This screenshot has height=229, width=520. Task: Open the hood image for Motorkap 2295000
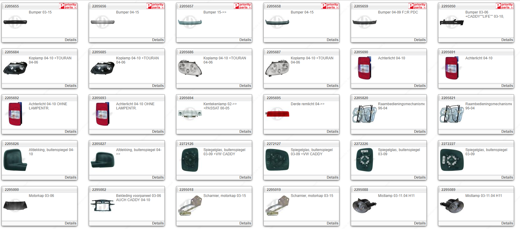15,205
